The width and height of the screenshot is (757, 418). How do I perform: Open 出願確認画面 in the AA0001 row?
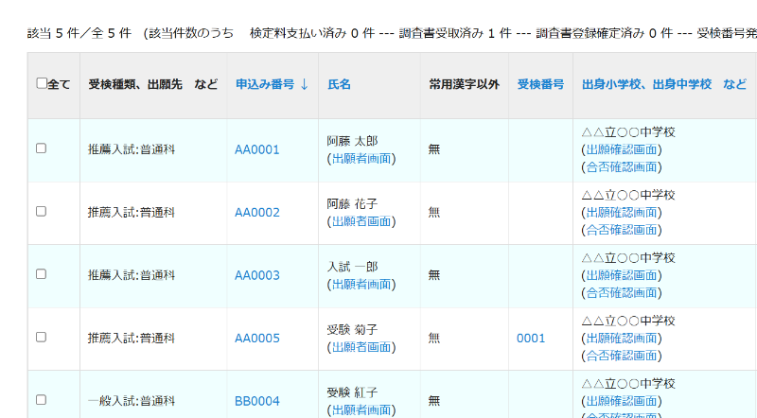click(x=621, y=149)
